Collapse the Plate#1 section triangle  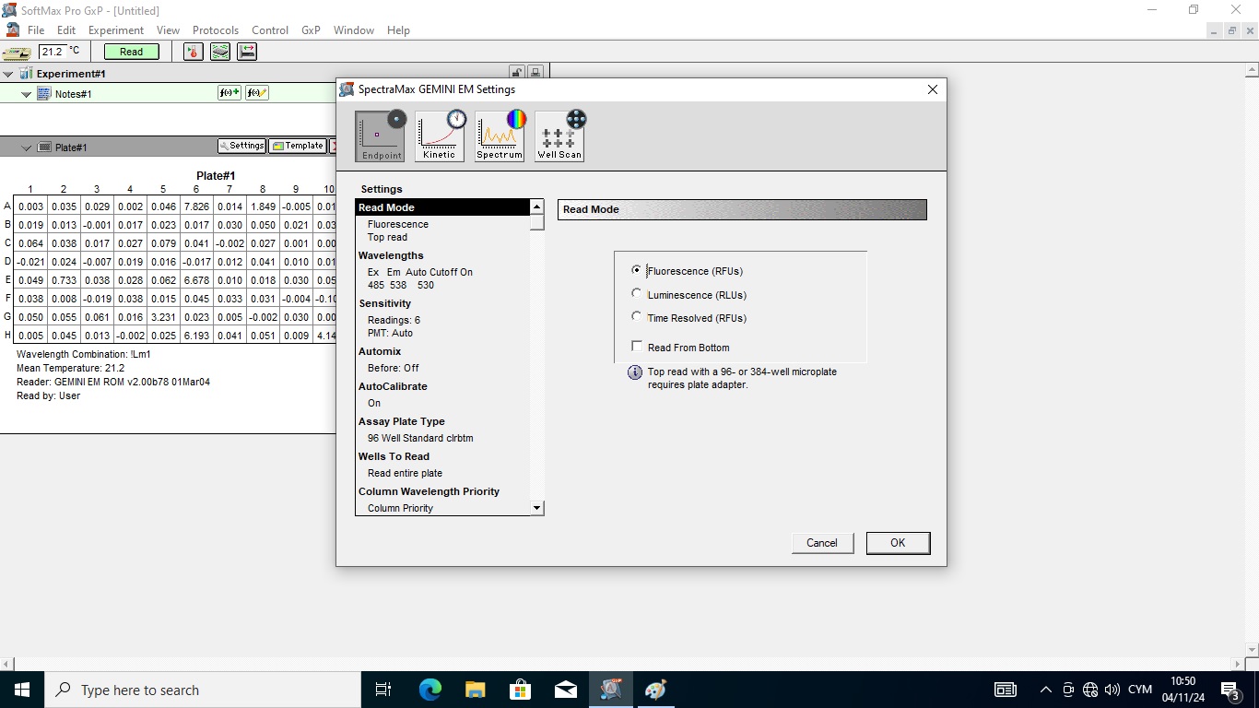26,147
